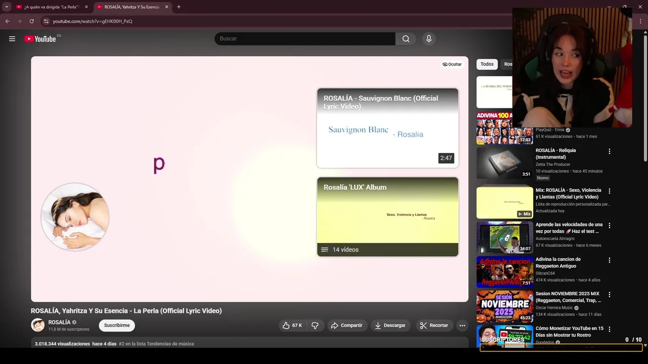Screen dimensions: 648x364
Task: Focus the Buscar search field
Action: 305,39
